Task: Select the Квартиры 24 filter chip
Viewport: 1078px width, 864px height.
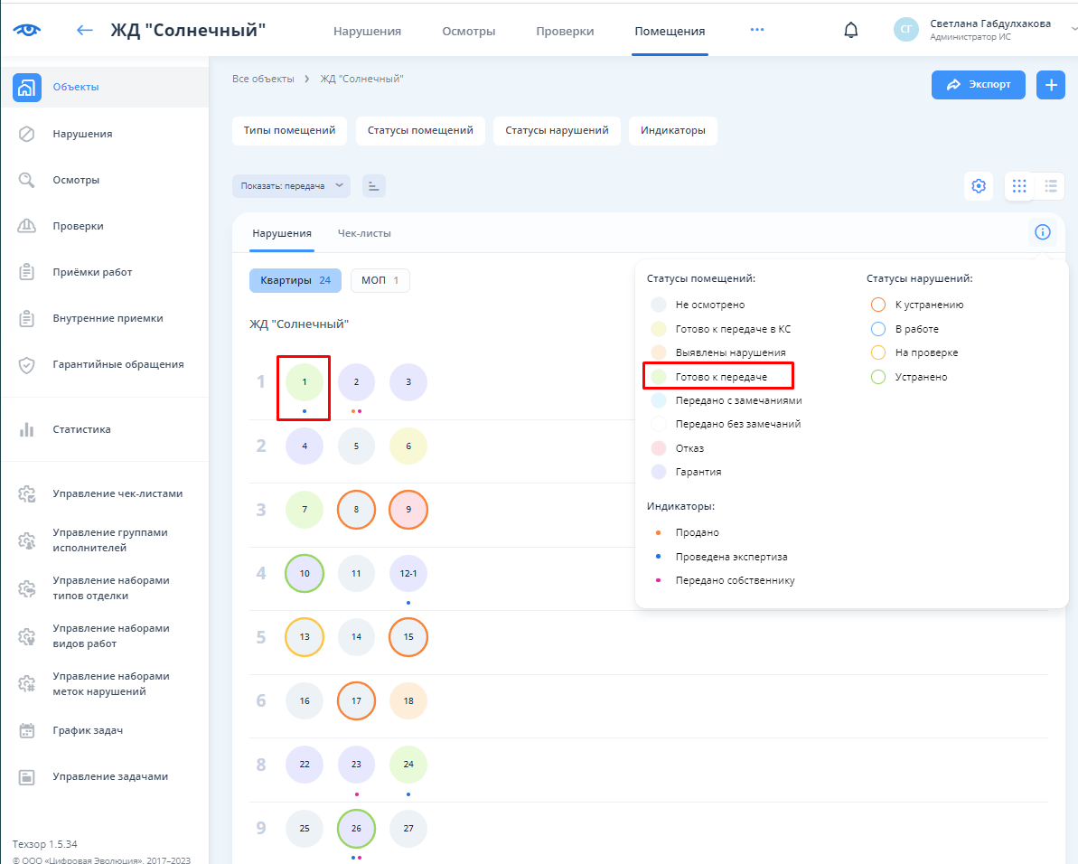Action: point(295,281)
